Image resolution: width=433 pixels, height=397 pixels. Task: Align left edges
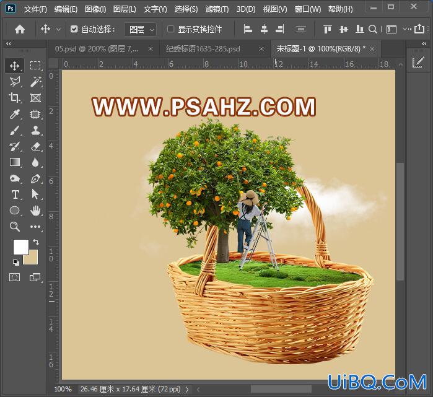[x=248, y=29]
